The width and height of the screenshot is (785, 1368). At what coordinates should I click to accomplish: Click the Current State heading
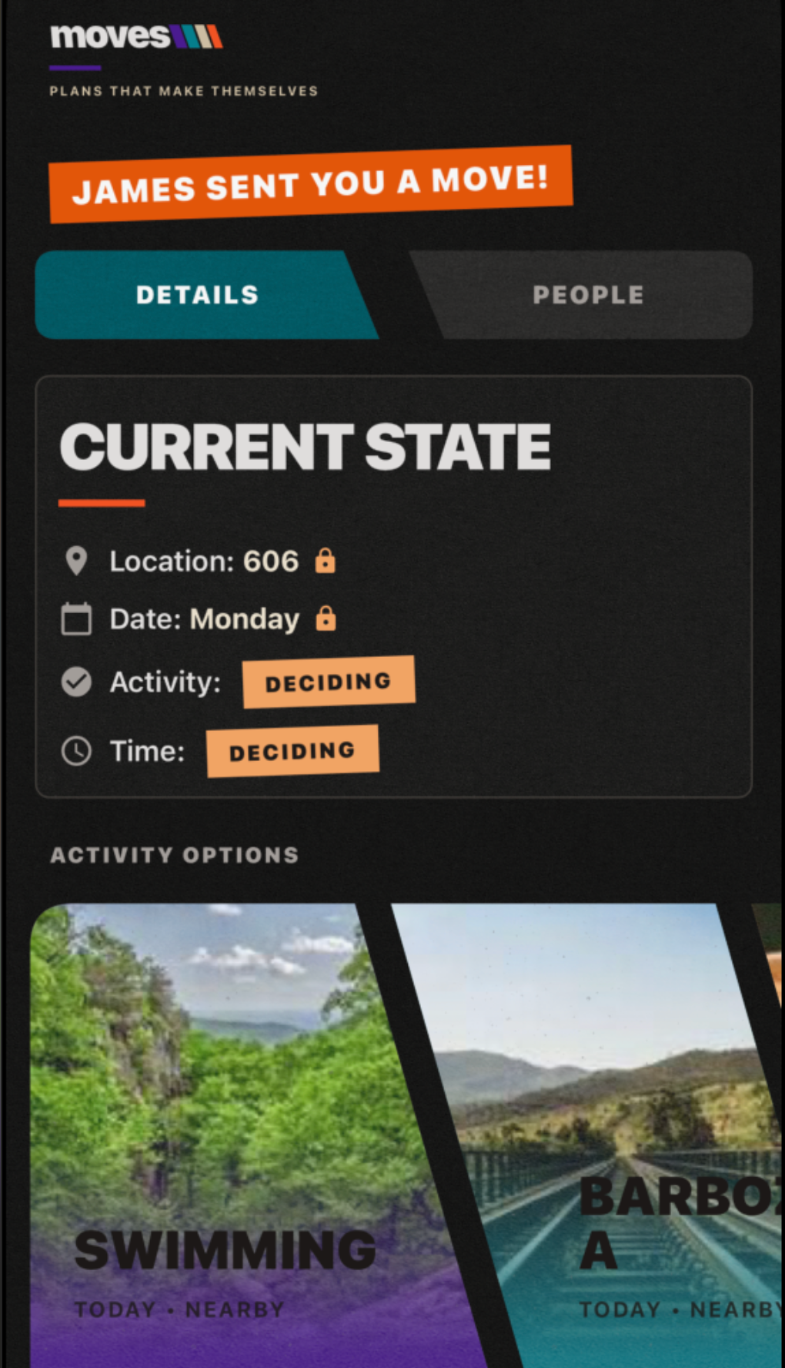point(306,447)
